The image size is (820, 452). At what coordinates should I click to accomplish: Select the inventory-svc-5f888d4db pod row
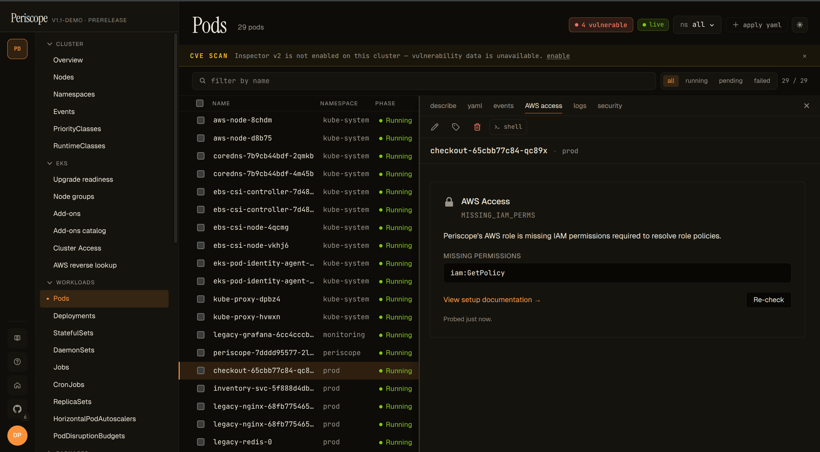click(299, 388)
